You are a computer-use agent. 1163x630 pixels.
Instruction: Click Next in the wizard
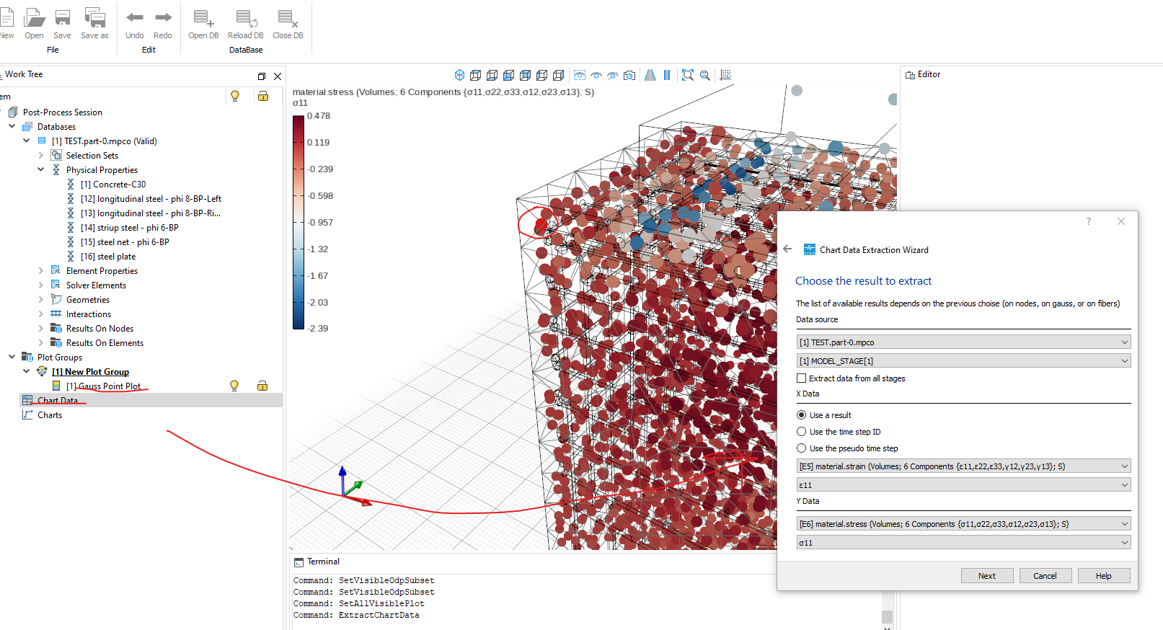(987, 576)
